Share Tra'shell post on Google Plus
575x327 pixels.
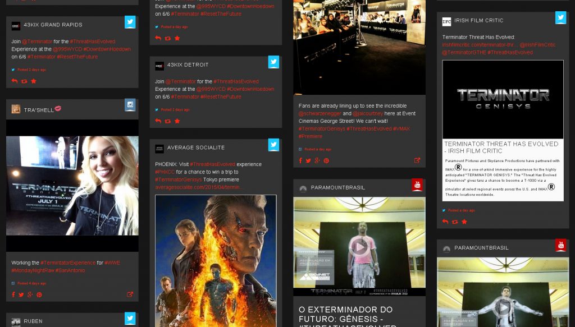pos(30,294)
